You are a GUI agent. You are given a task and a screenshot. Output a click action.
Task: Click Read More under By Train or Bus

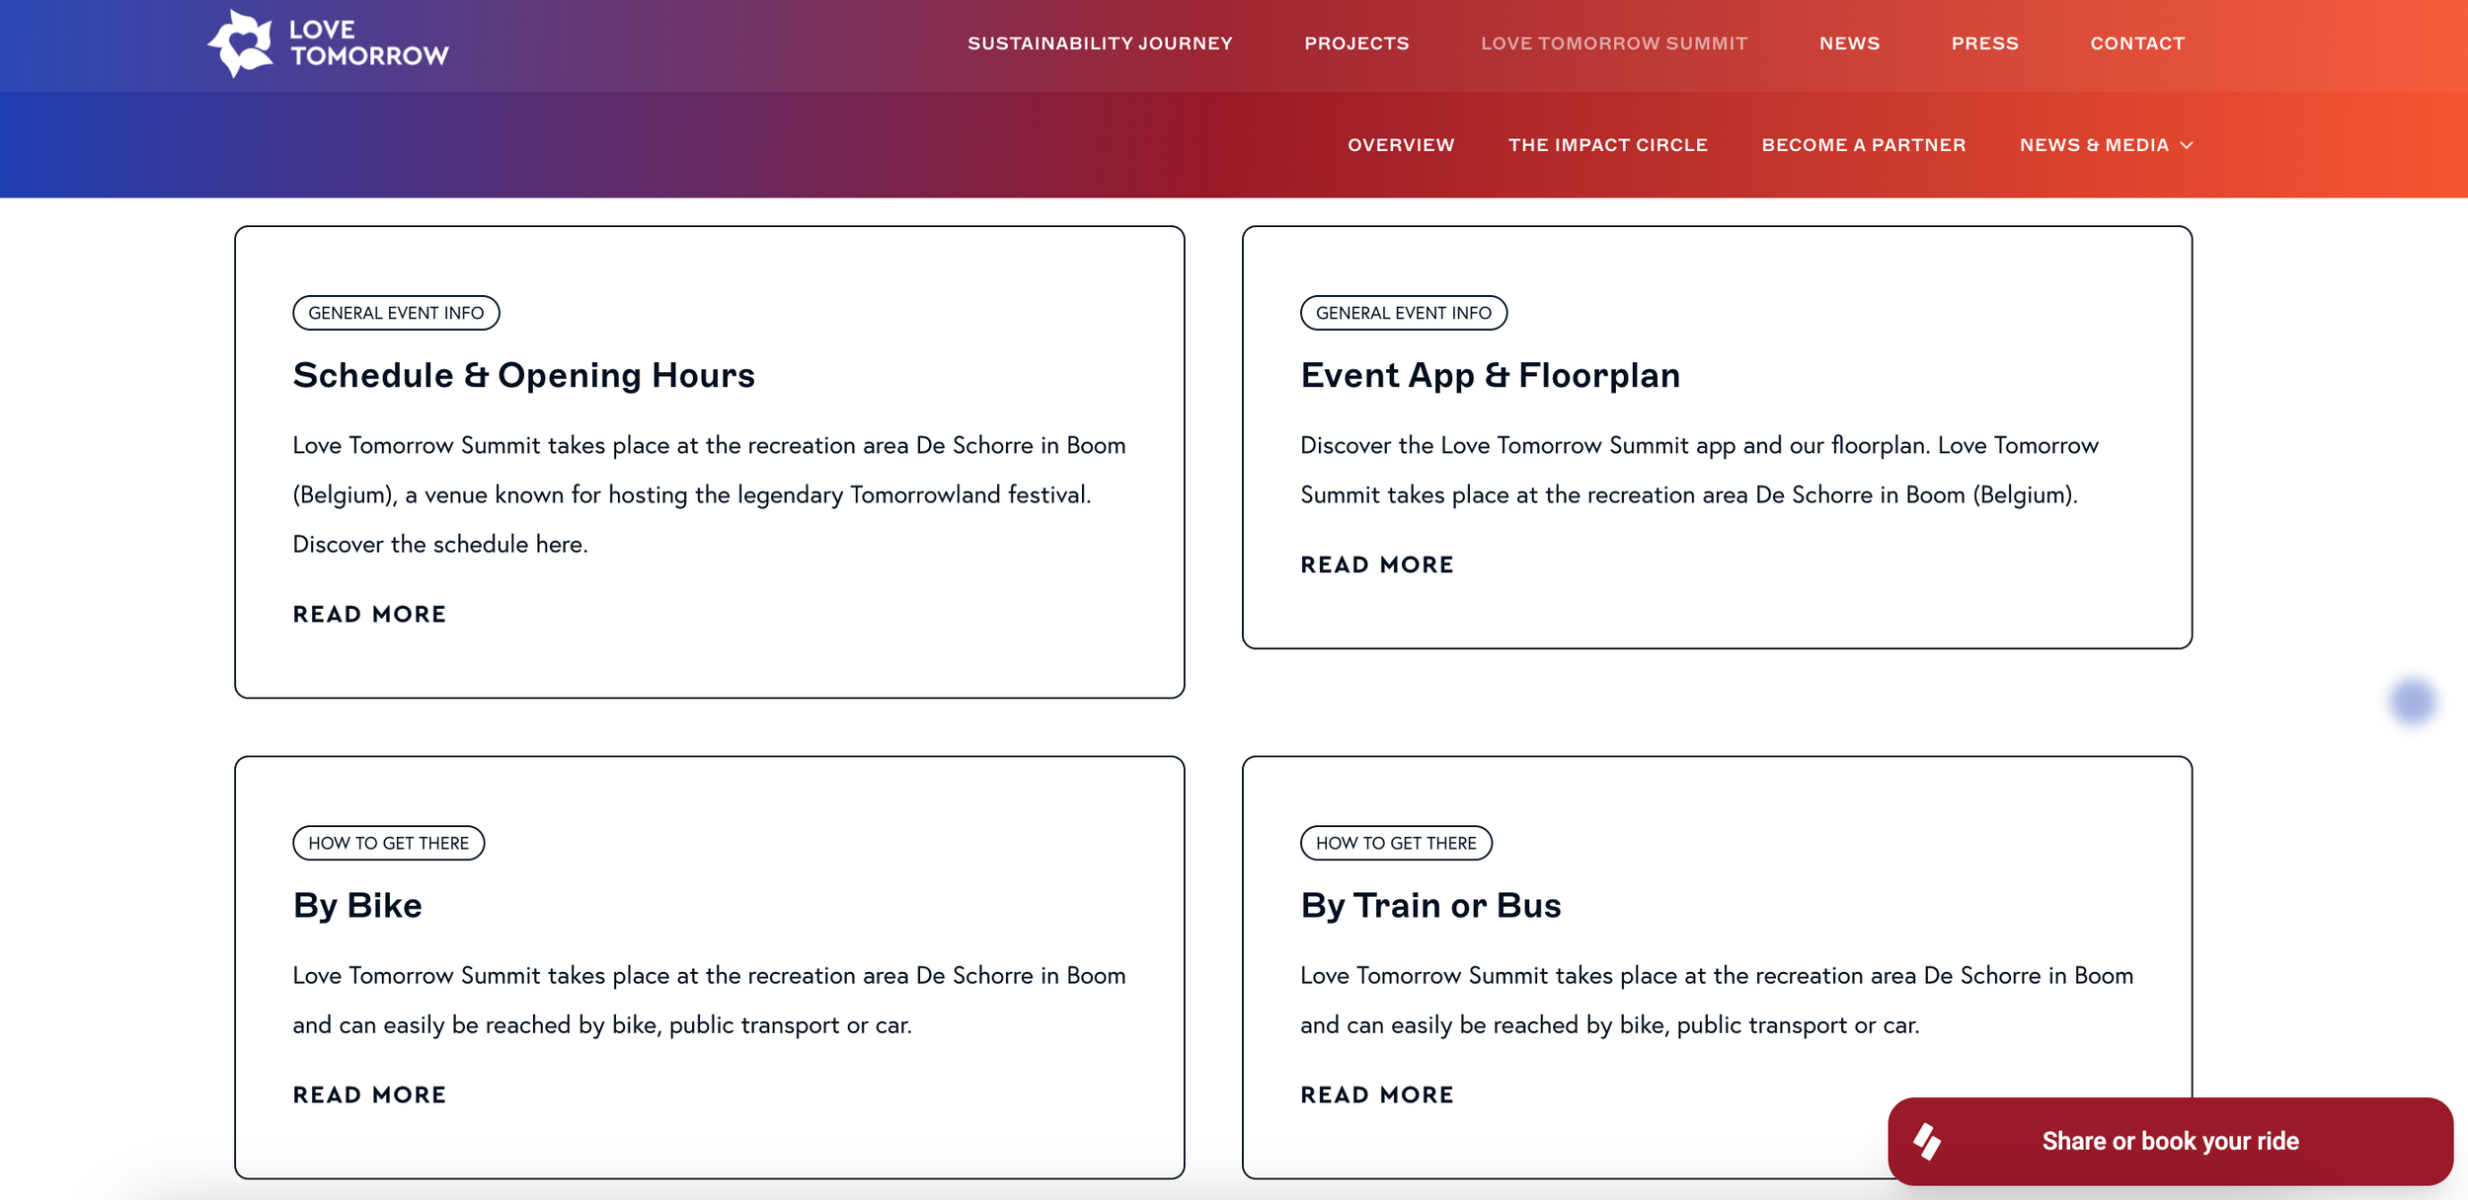[x=1376, y=1094]
